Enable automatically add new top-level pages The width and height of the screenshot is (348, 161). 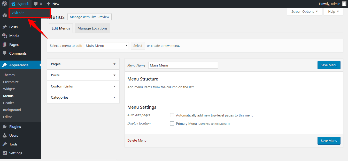coord(172,115)
